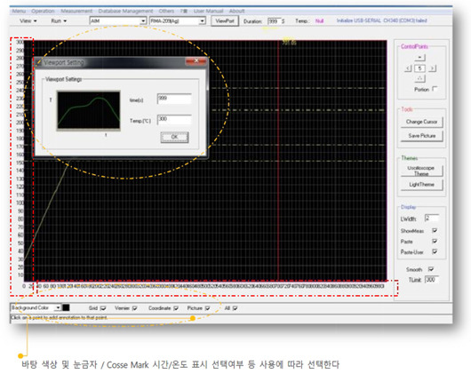Screen dimensions: 471x382
Task: Open the Database Management menu
Action: (125, 11)
